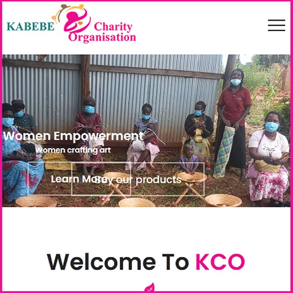Click the pink KCO text
Screen dimensions: 293x293
[220, 262]
